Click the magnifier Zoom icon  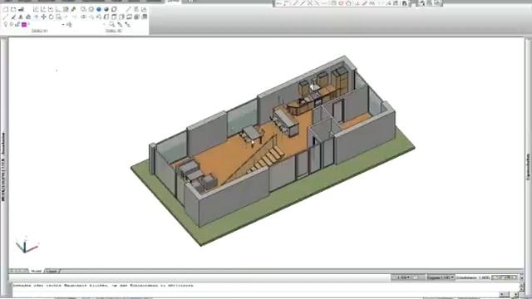(111, 24)
